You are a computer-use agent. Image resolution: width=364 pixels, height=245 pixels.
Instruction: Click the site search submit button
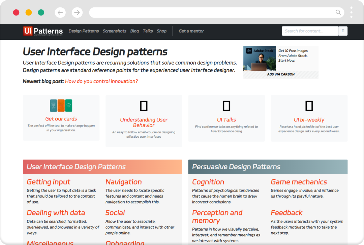343,31
